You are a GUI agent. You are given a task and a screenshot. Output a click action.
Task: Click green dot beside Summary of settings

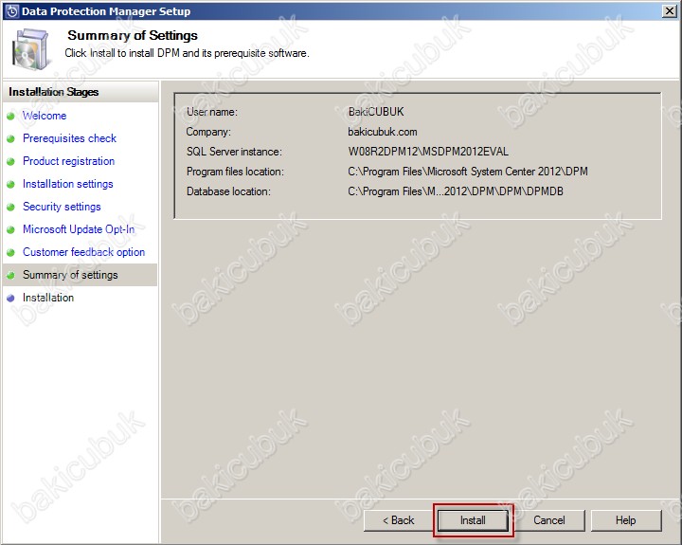10,275
